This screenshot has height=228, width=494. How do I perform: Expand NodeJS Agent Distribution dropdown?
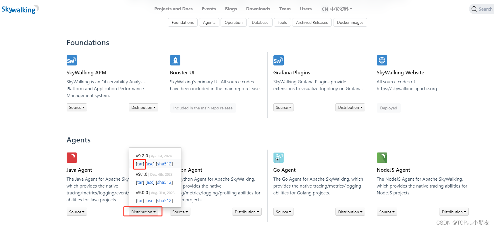coord(454,212)
